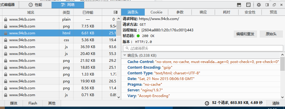Click lock icon of the selected html row
Viewport: 285px width, 109px height.
(5, 33)
